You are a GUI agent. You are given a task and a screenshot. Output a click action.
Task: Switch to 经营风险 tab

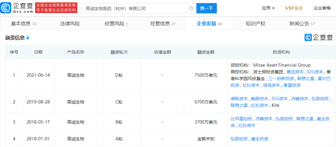[x=116, y=24]
